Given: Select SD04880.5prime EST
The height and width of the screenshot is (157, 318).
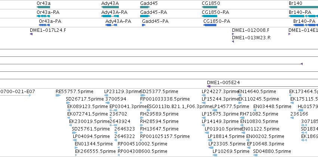Looking at the screenshot, I should click(x=256, y=155).
